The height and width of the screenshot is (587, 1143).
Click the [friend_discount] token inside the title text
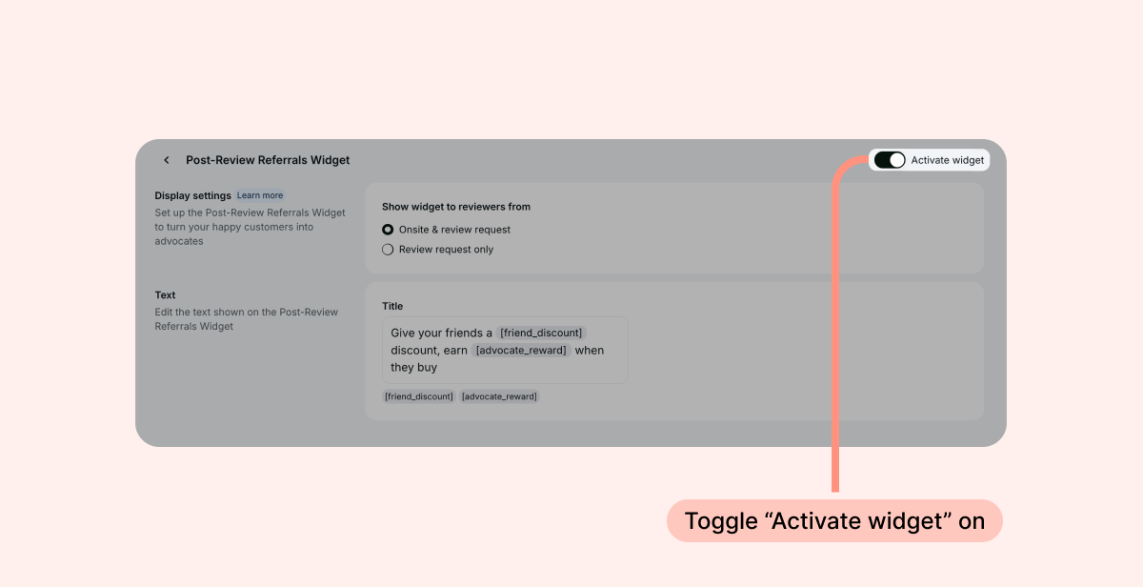point(540,333)
